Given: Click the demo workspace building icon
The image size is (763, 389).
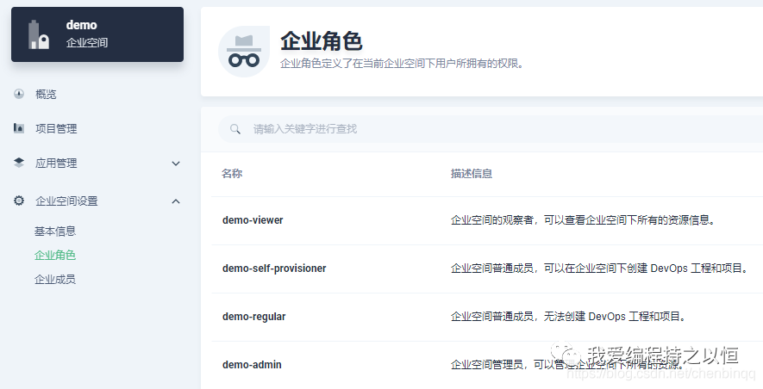Looking at the screenshot, I should (x=39, y=35).
